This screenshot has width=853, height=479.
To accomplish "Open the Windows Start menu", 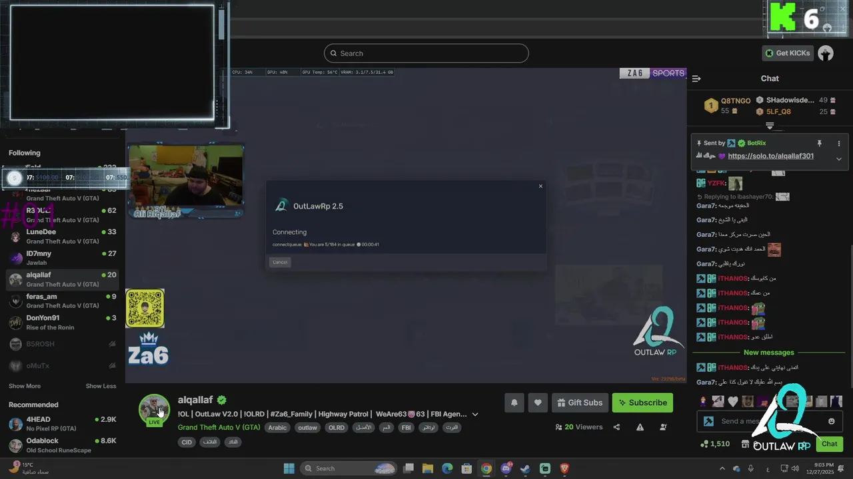I will click(x=289, y=468).
